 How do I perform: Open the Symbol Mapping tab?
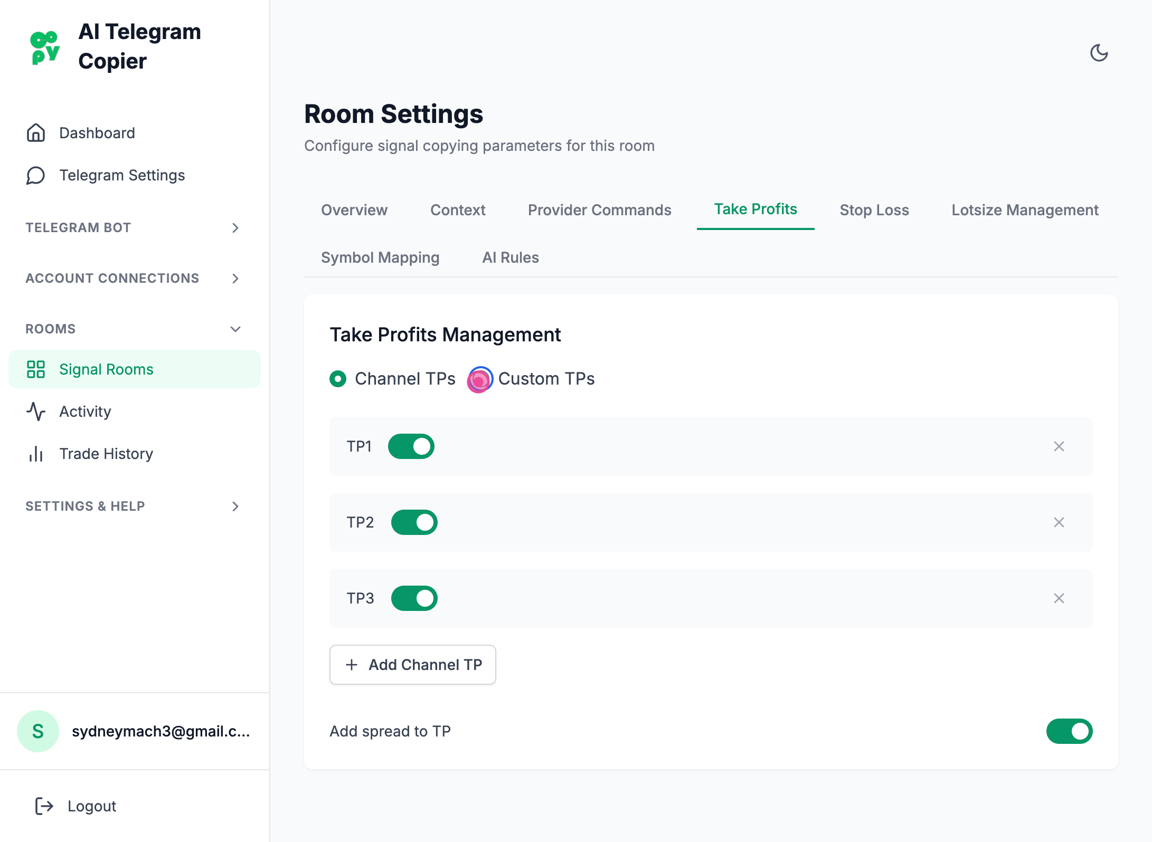coord(380,257)
